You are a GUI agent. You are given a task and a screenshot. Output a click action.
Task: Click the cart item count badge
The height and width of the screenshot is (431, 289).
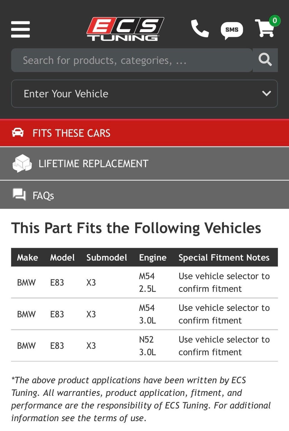[275, 21]
